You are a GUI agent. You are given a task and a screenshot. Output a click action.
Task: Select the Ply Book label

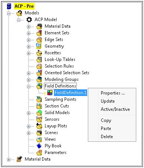[53, 146]
